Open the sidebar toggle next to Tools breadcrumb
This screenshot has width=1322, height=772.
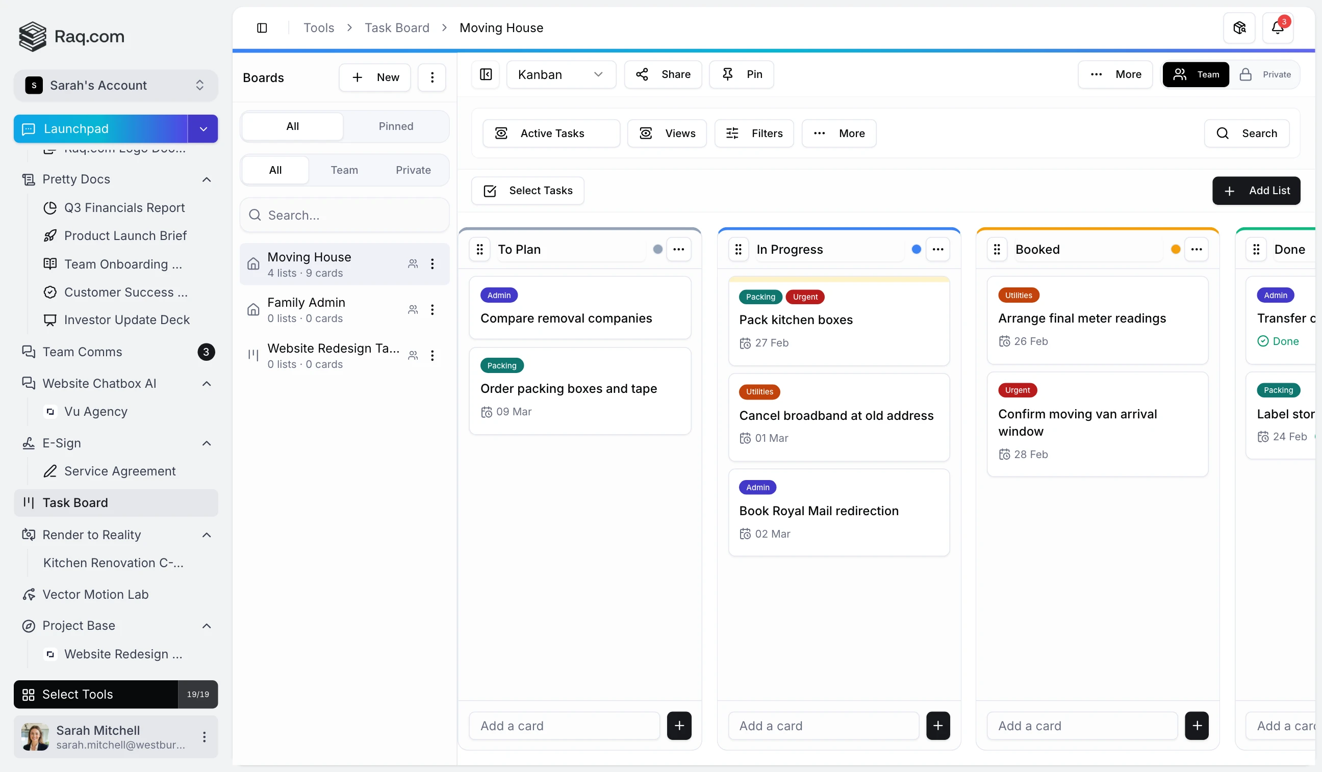[262, 28]
